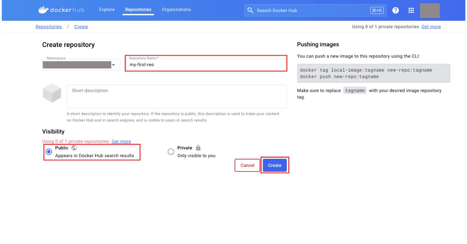Click the search magnifier icon
467x244 pixels.
250,10
